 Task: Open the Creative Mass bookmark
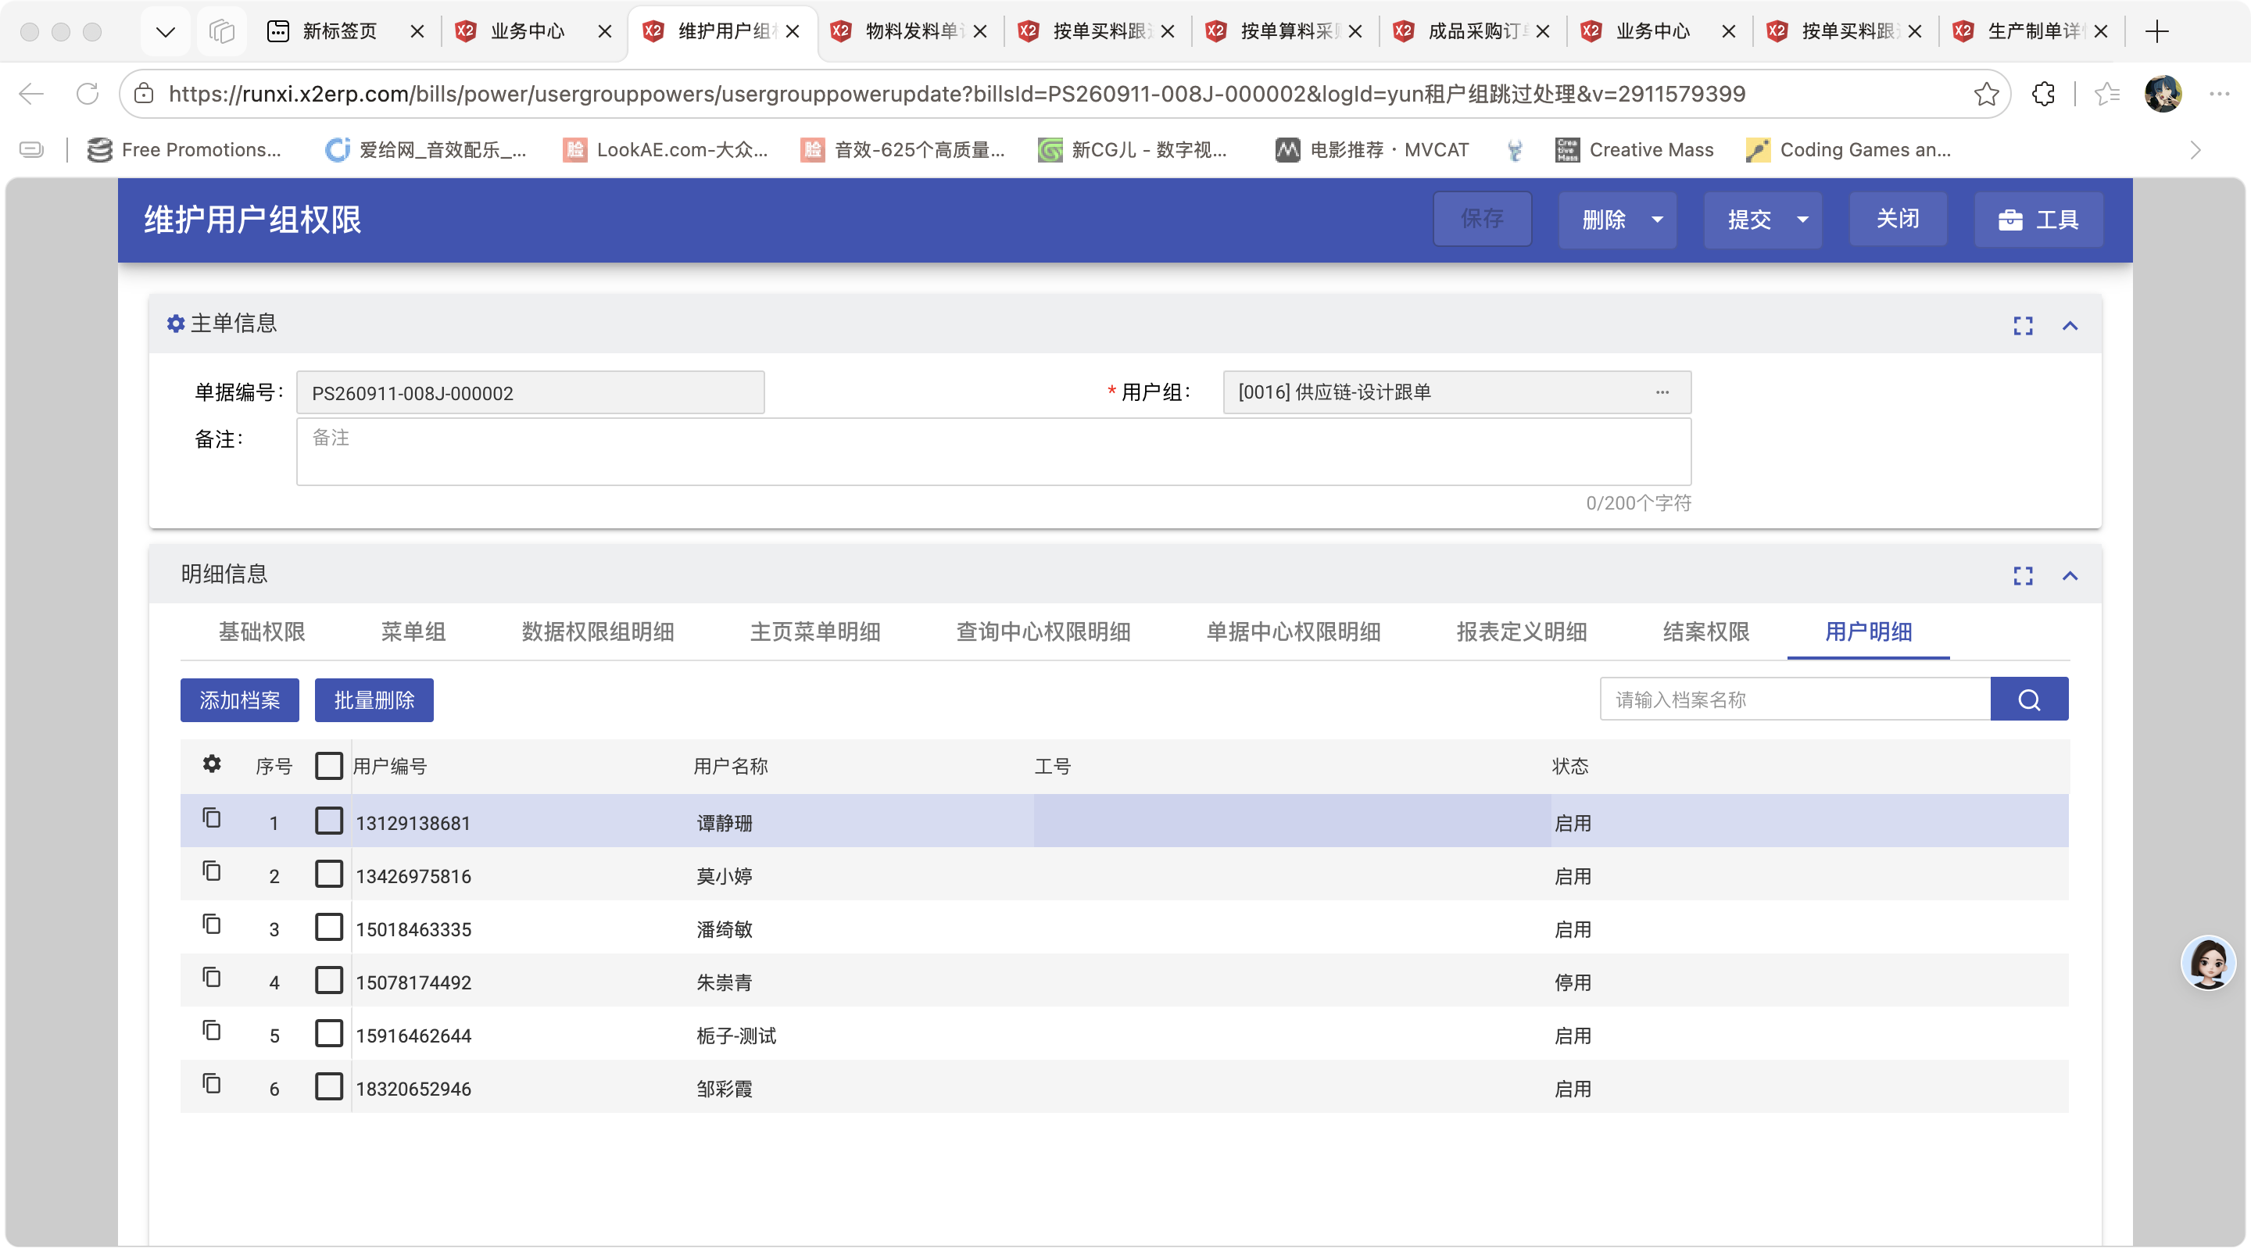pyautogui.click(x=1634, y=150)
